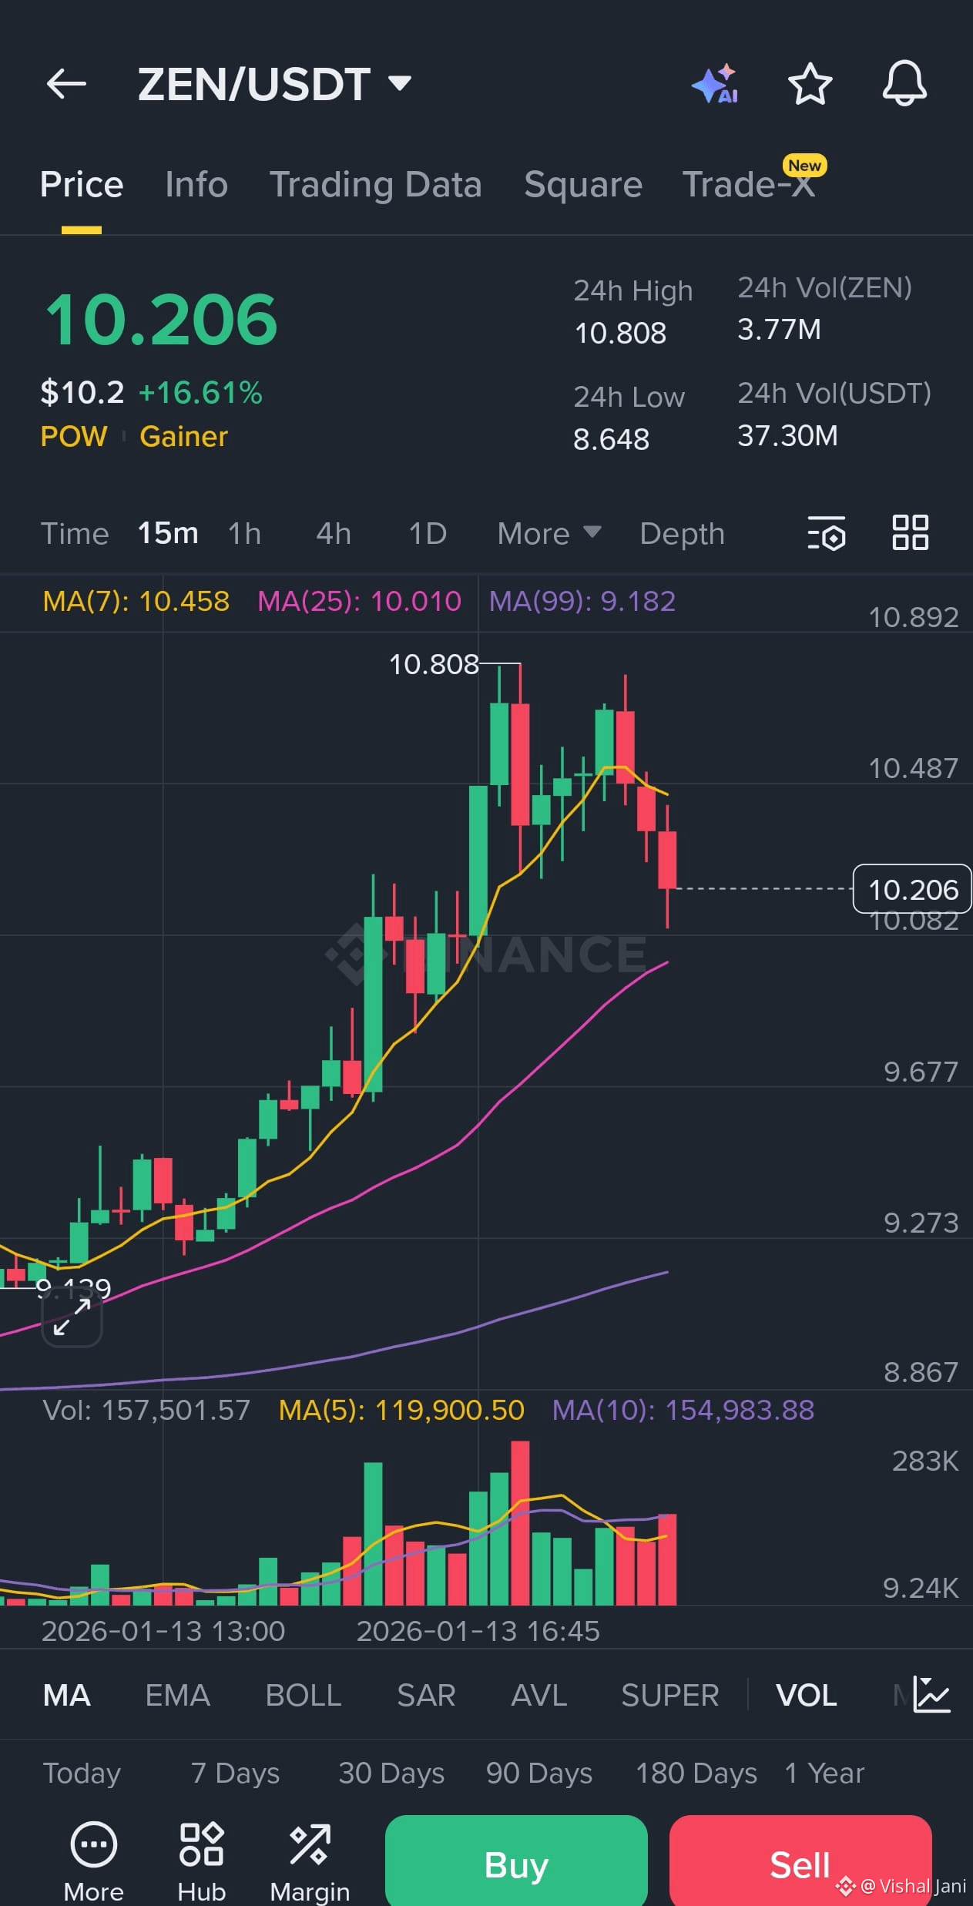Tap the volume MA(5): 119,900.50 label
This screenshot has width=973, height=1906.
coord(401,1410)
